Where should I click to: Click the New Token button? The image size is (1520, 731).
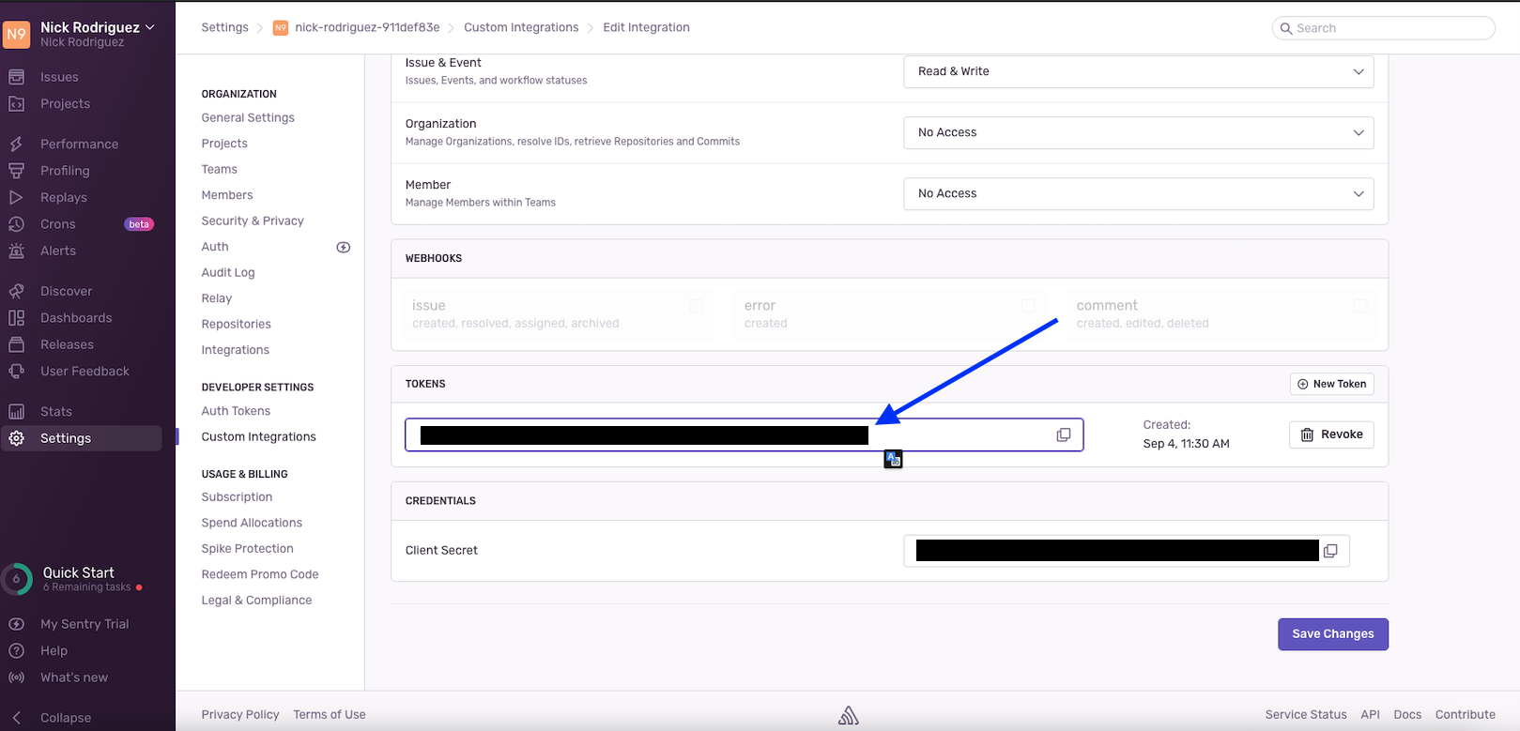point(1331,384)
